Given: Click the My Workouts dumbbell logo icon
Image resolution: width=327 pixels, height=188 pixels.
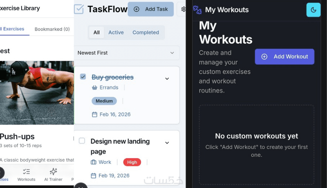Looking at the screenshot, I should pyautogui.click(x=197, y=10).
